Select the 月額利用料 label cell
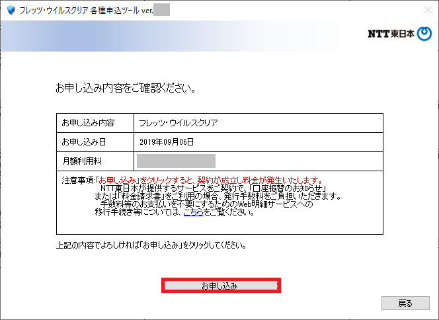The width and height of the screenshot is (439, 320). (95, 161)
